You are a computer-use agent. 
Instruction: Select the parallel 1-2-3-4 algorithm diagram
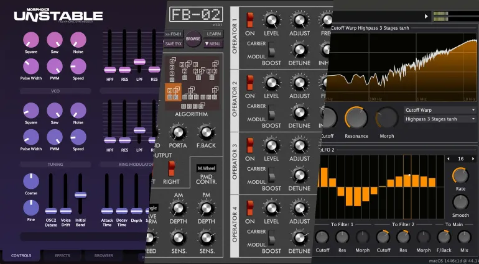(x=192, y=106)
